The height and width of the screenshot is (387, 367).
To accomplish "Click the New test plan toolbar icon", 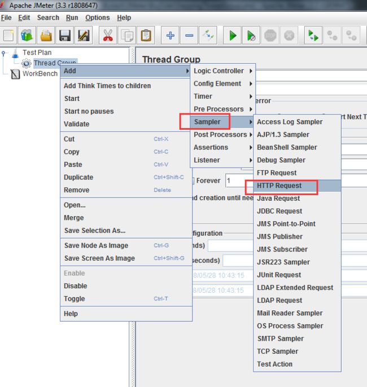I will tap(8, 36).
